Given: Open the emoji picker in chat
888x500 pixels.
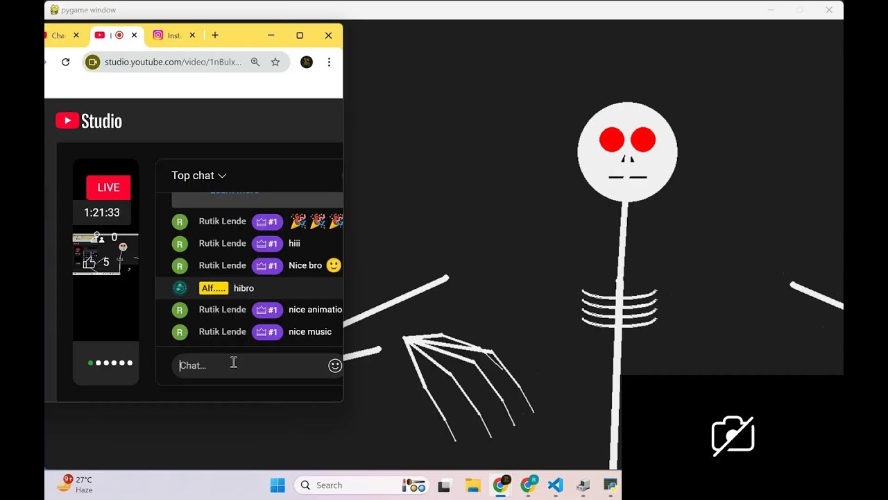Looking at the screenshot, I should (335, 365).
